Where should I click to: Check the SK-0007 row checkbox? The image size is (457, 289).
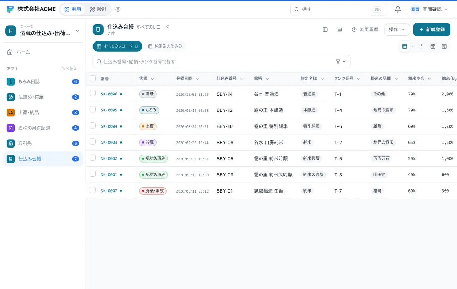click(x=93, y=190)
